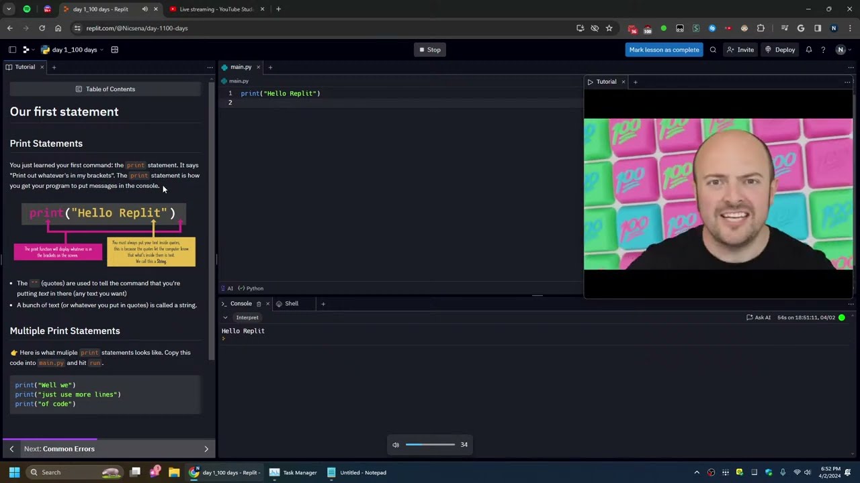Image resolution: width=860 pixels, height=483 pixels.
Task: Click the main.py breadcrumb
Action: [x=235, y=81]
